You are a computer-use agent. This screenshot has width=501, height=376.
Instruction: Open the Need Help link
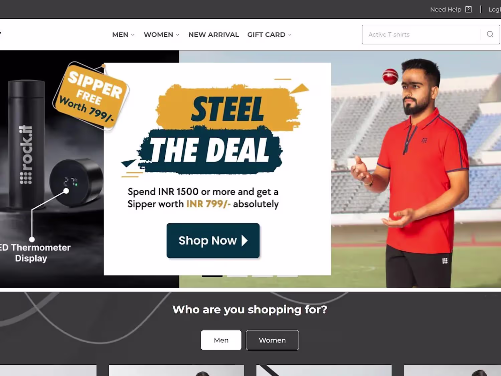click(446, 9)
